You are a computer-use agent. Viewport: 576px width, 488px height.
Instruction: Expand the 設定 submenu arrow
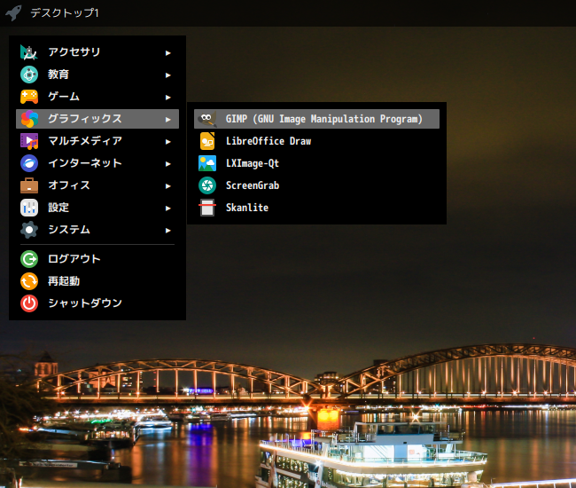[167, 209]
